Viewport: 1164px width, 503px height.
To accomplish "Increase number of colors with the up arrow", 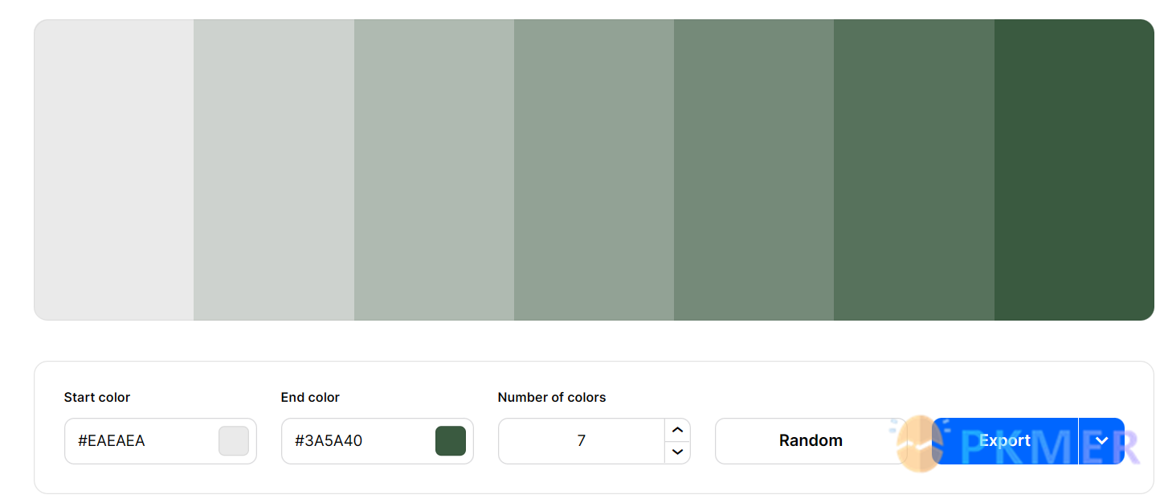I will point(677,431).
